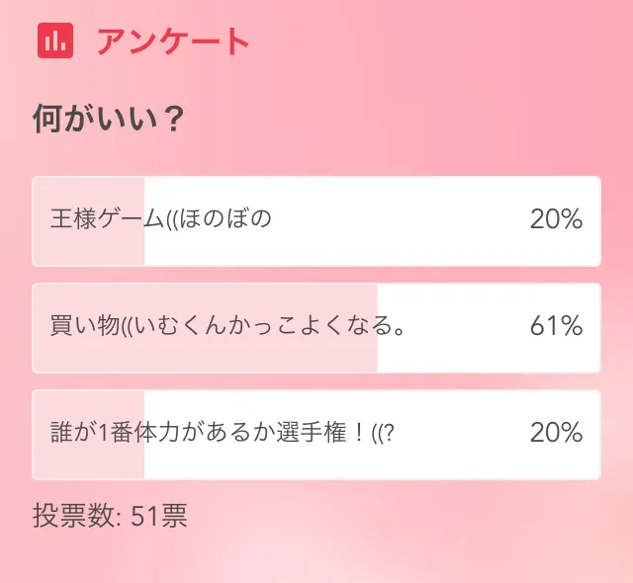Click the 何がいい？ poll question

click(109, 120)
